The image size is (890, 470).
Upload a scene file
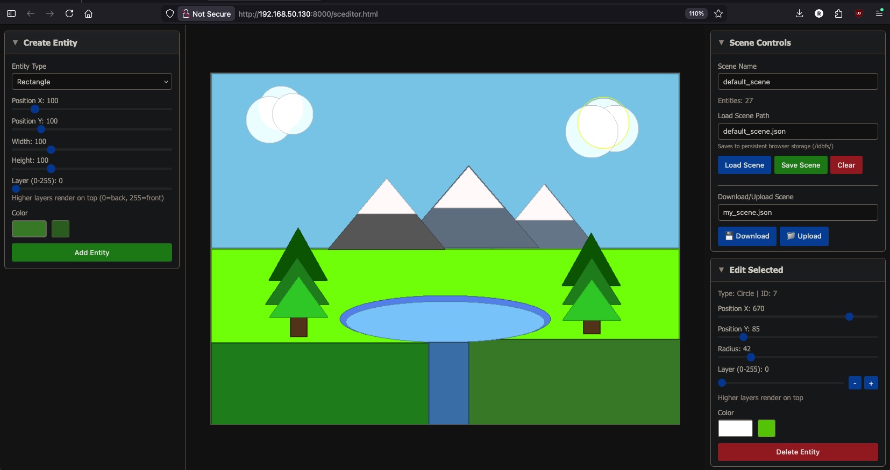[804, 236]
